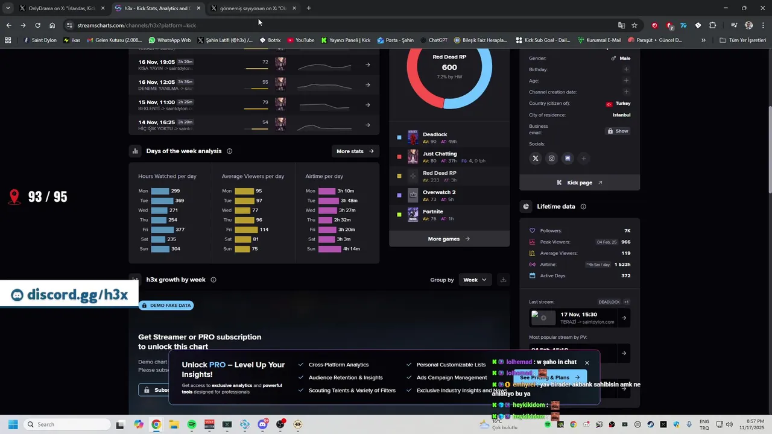The image size is (772, 434).
Task: Open the 14 Nov 16:25 stream arrow
Action: [367, 125]
